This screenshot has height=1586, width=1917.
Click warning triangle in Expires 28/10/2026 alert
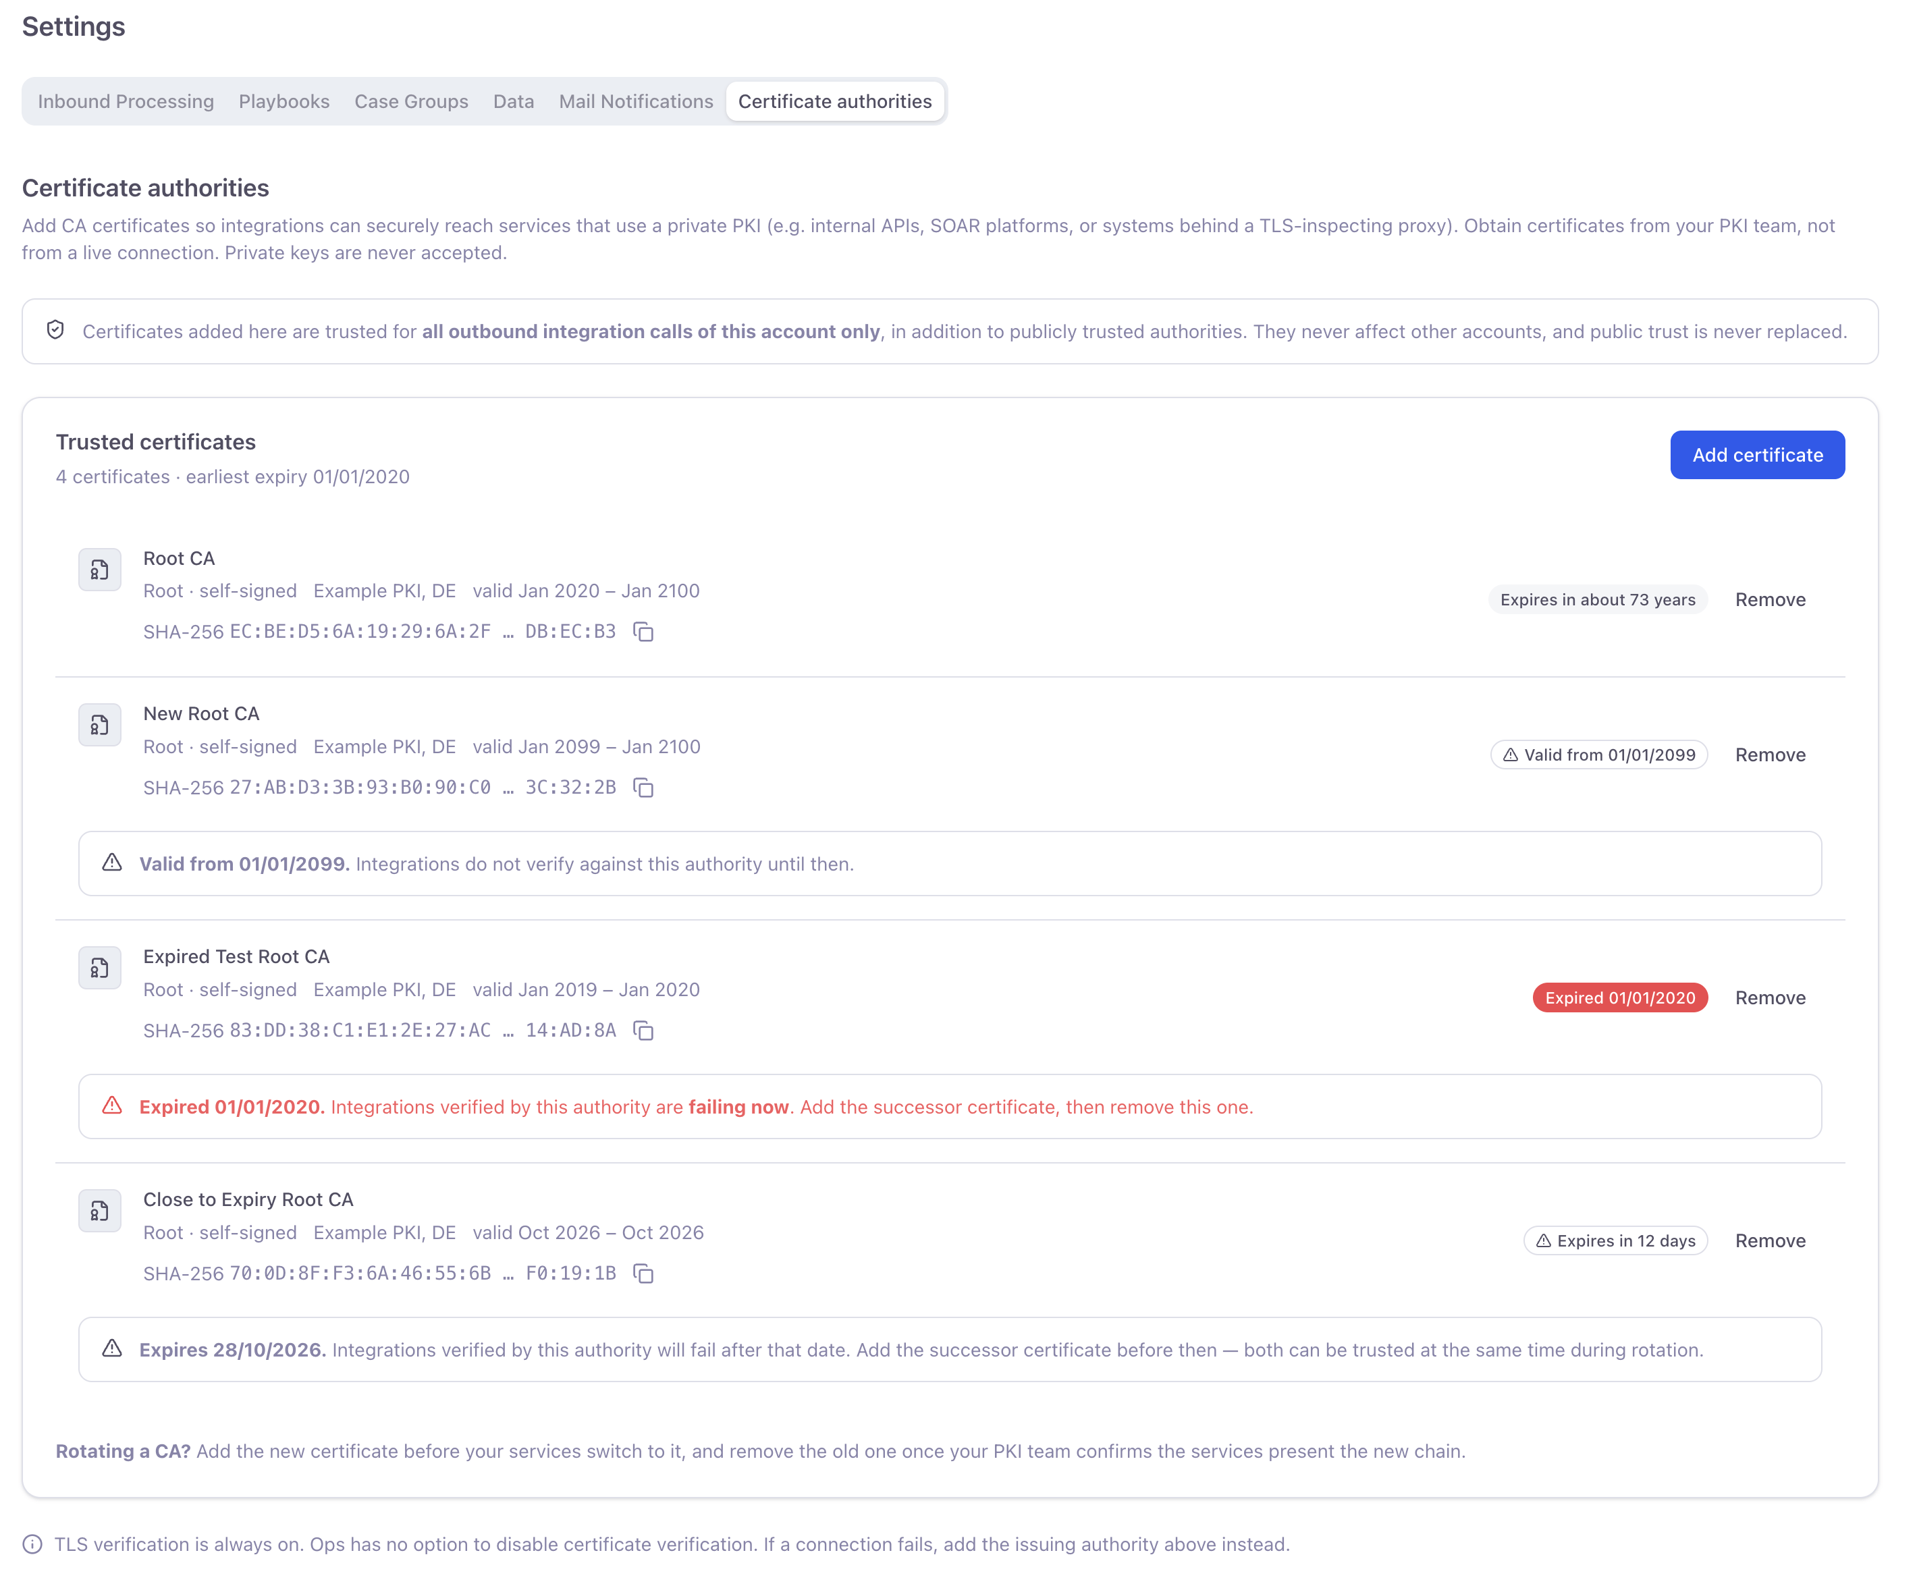[112, 1348]
